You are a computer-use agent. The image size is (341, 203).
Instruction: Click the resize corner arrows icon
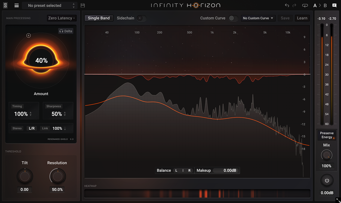pos(338,200)
